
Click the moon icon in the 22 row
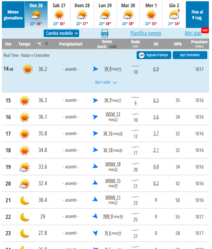(x=24, y=217)
